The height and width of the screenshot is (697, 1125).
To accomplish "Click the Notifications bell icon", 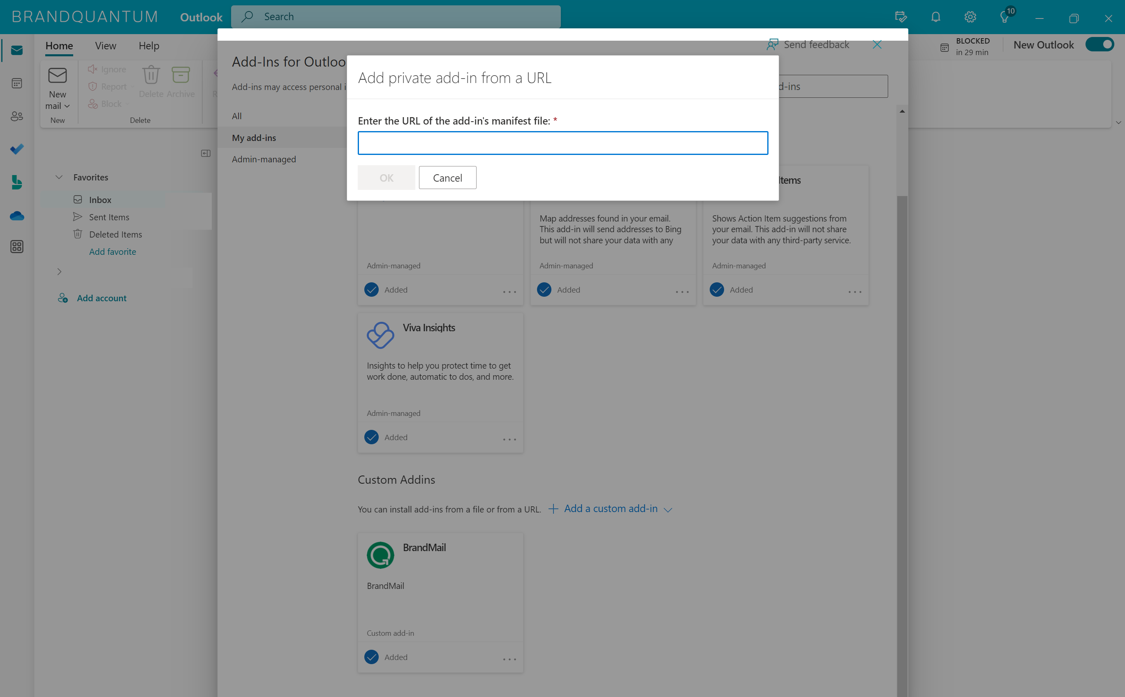I will tap(935, 16).
